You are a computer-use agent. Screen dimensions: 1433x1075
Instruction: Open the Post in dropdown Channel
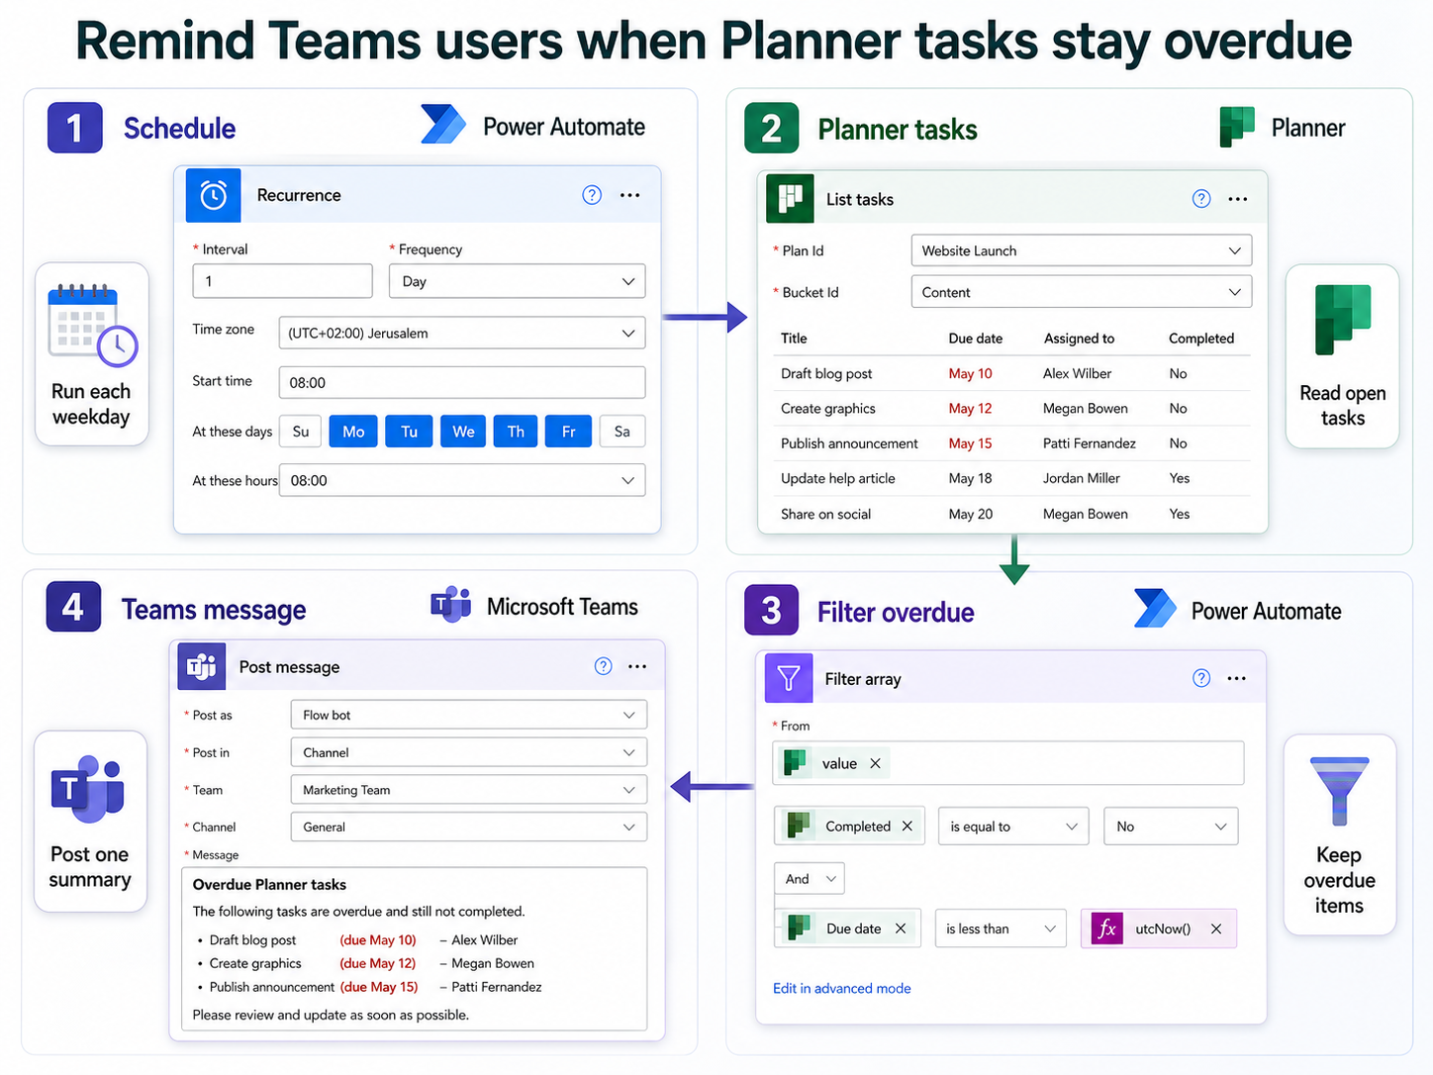pyautogui.click(x=468, y=752)
